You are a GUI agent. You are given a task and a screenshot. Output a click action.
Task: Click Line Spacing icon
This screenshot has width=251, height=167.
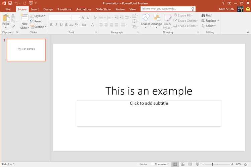pos(127,17)
